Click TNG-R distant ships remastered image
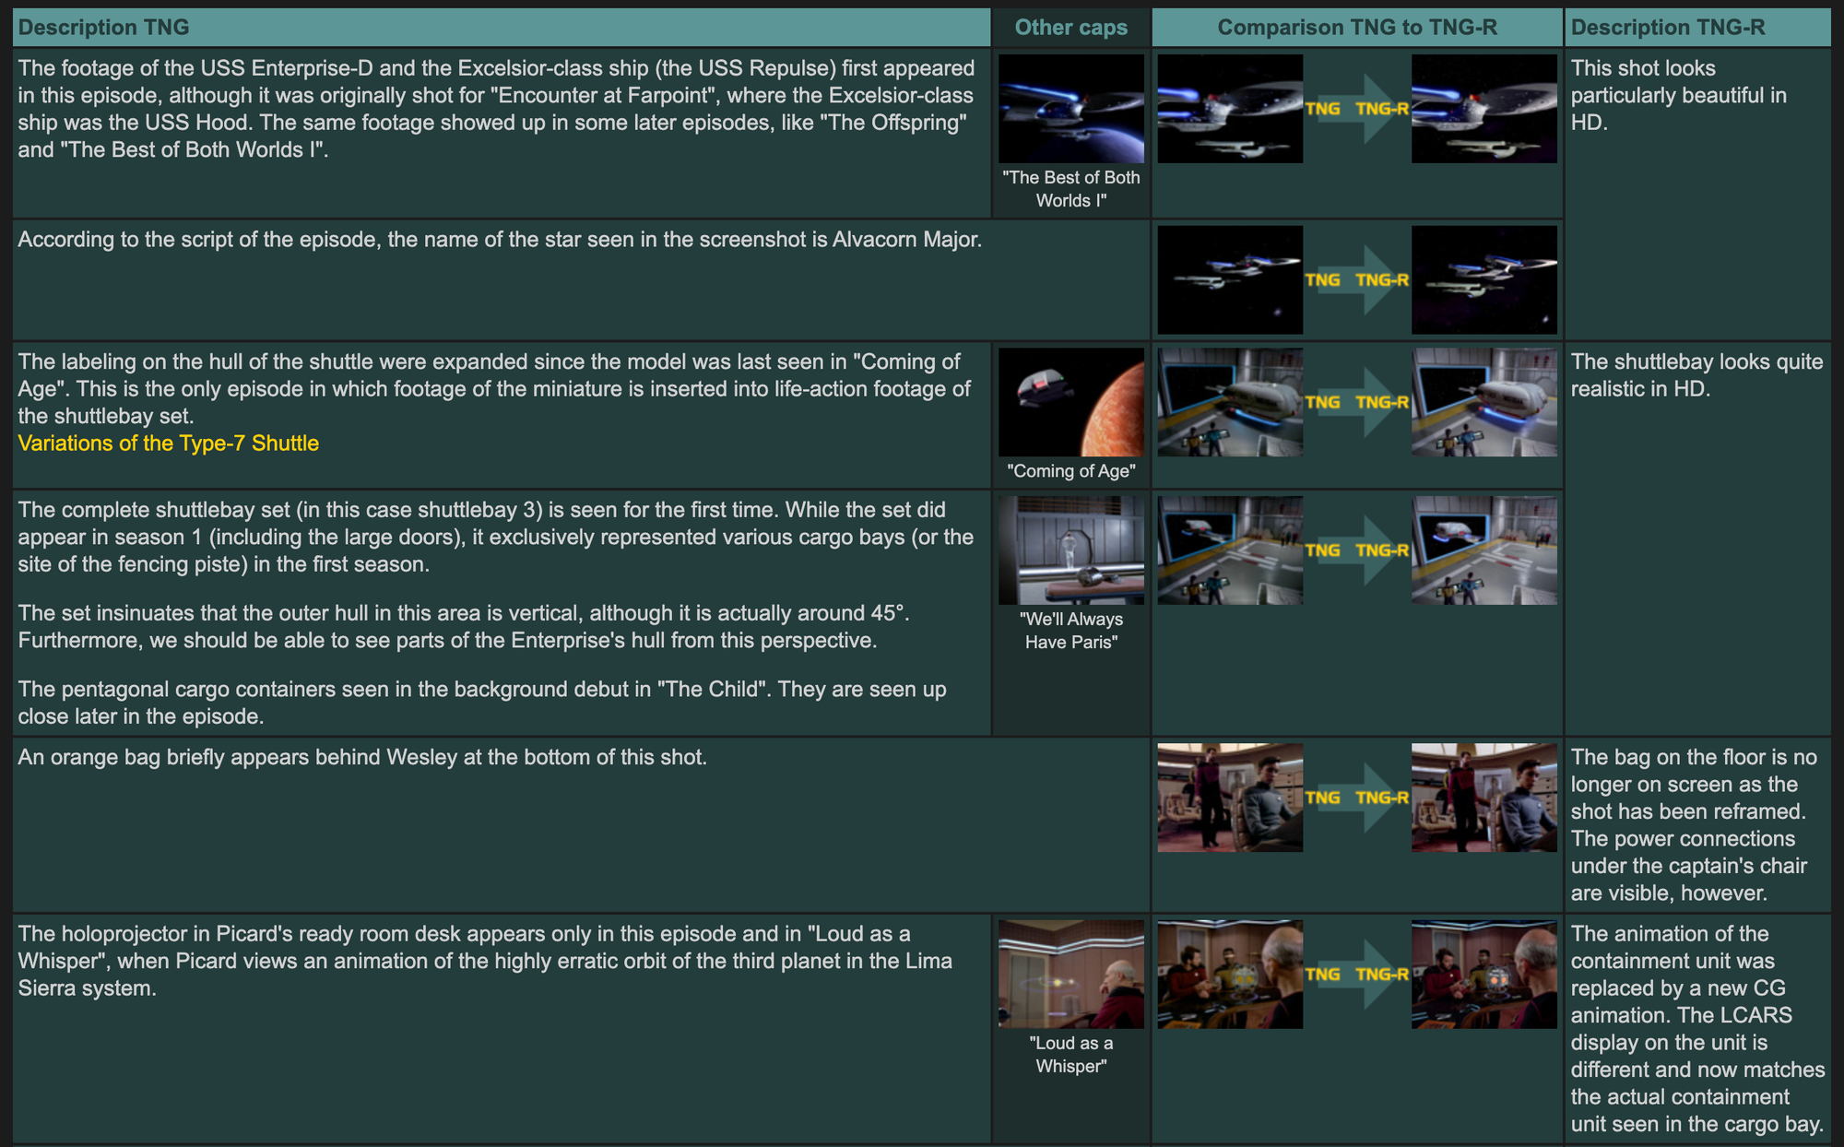Viewport: 1844px width, 1147px height. coord(1483,279)
